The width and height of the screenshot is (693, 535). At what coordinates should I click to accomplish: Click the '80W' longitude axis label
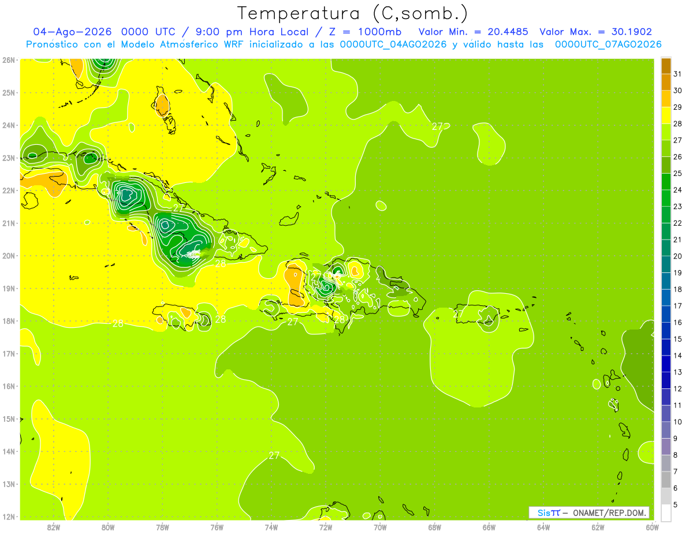(108, 527)
